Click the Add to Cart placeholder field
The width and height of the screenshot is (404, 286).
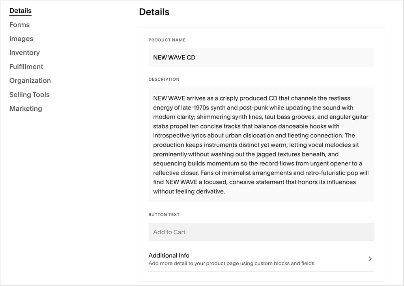pyautogui.click(x=261, y=232)
